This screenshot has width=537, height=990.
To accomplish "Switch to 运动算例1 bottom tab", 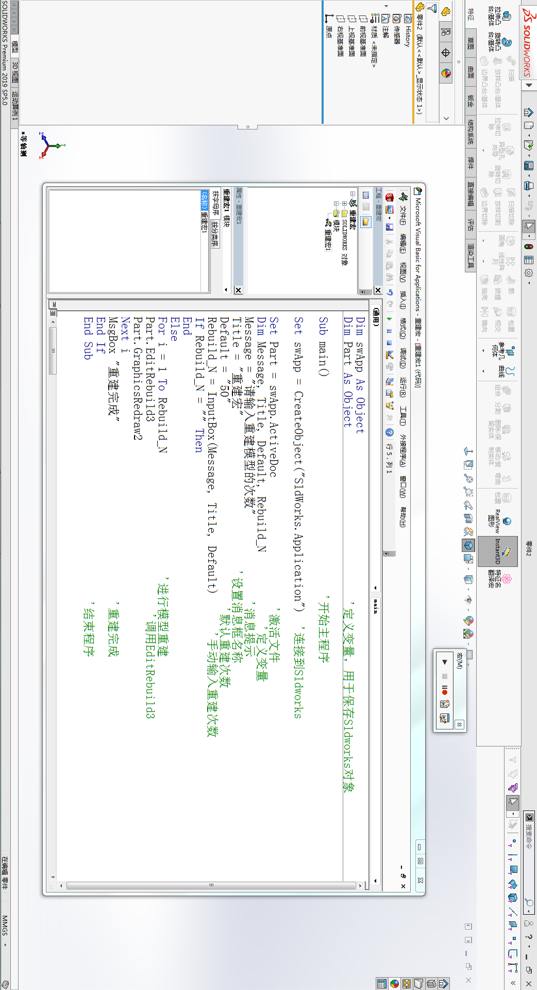I will tap(15, 107).
